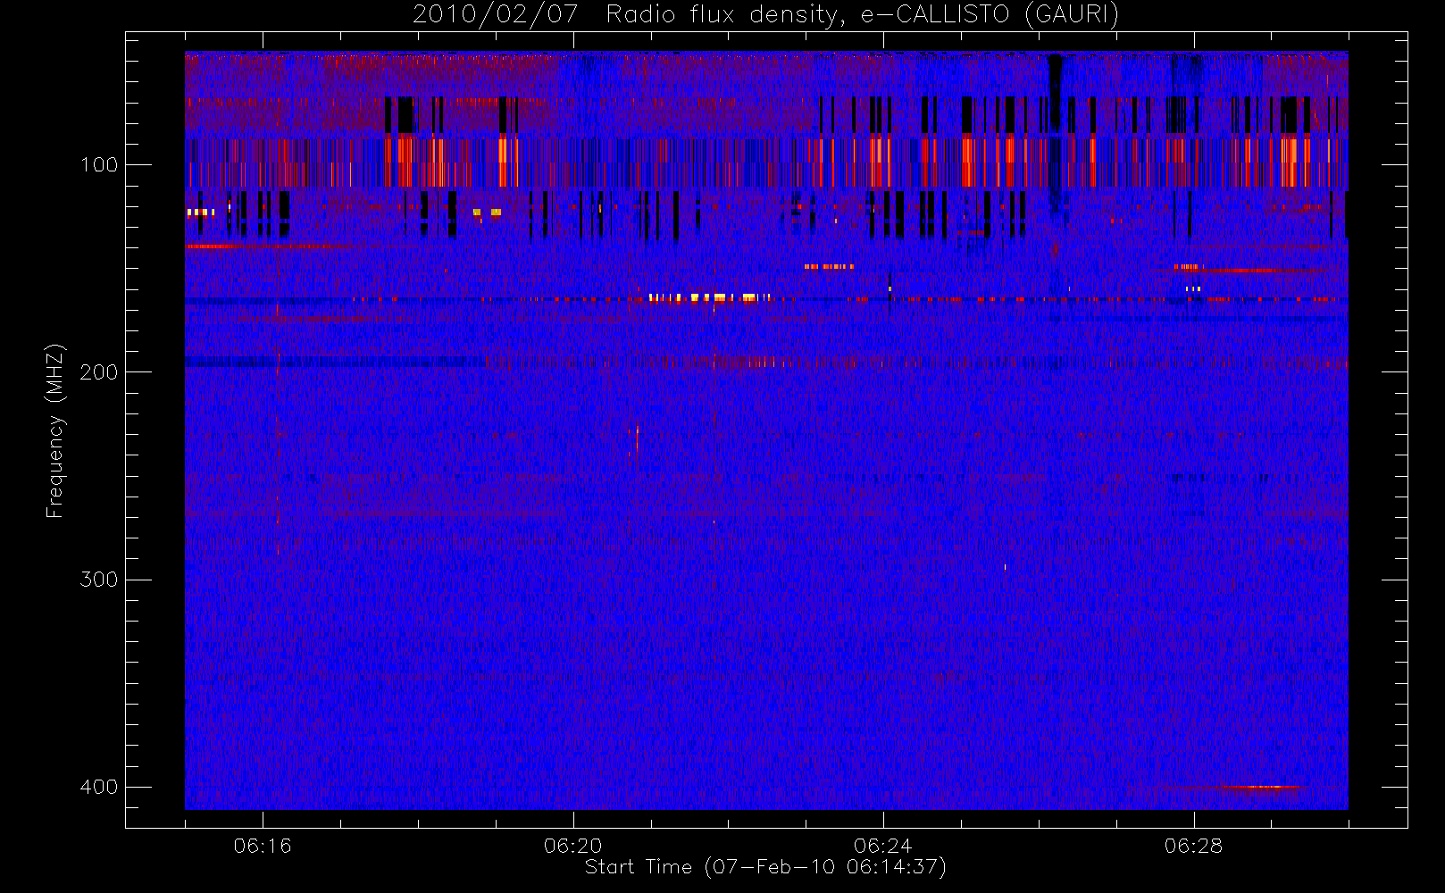This screenshot has width=1445, height=893.
Task: Click the 06:20 time tick label
Action: 572,846
